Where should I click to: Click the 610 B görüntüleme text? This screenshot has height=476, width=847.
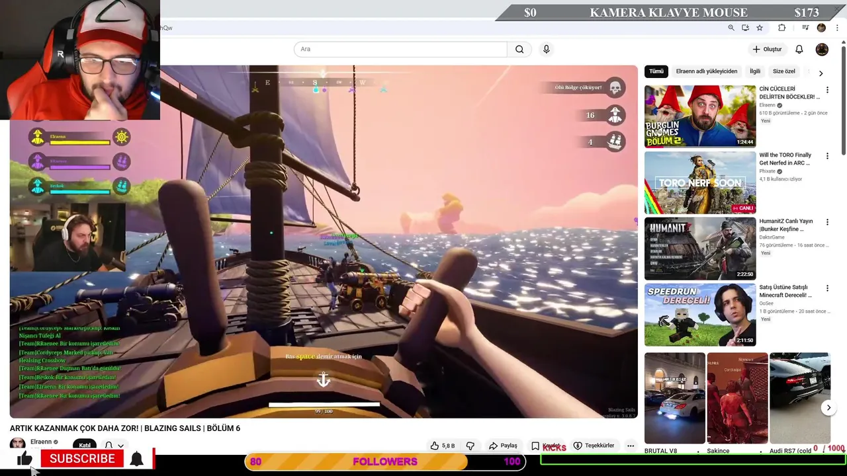coord(780,113)
